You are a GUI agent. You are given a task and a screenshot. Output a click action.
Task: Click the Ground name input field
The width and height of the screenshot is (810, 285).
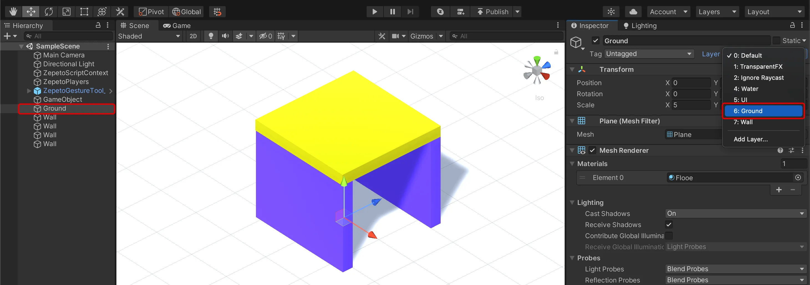[x=686, y=41]
